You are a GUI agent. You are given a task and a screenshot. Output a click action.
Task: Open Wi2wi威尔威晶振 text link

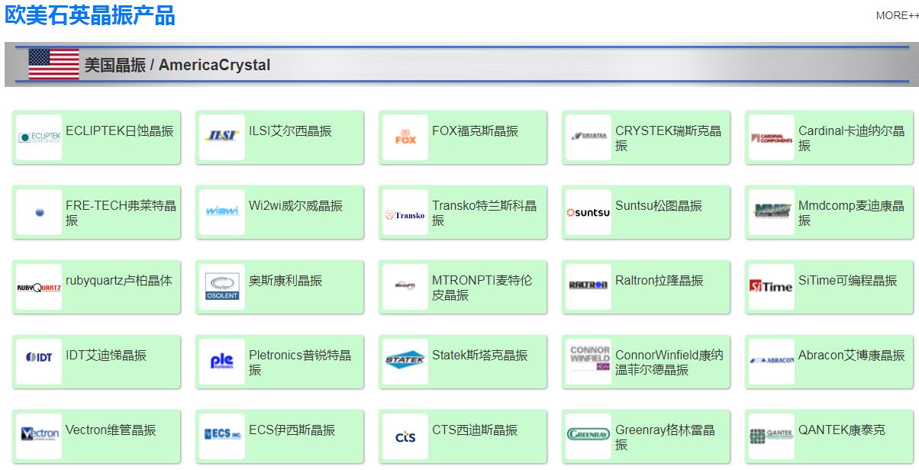coord(295,206)
